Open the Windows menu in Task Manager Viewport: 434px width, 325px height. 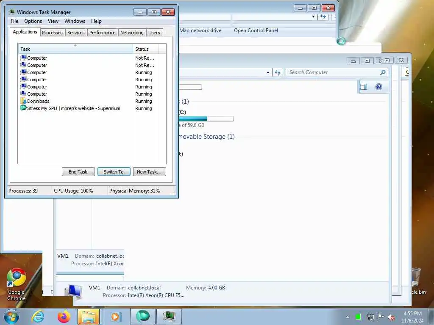click(x=75, y=21)
